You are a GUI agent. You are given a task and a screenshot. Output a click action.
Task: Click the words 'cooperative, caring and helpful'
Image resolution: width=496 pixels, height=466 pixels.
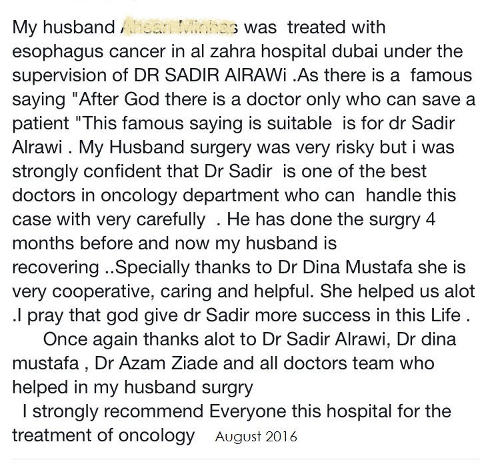coord(181,292)
